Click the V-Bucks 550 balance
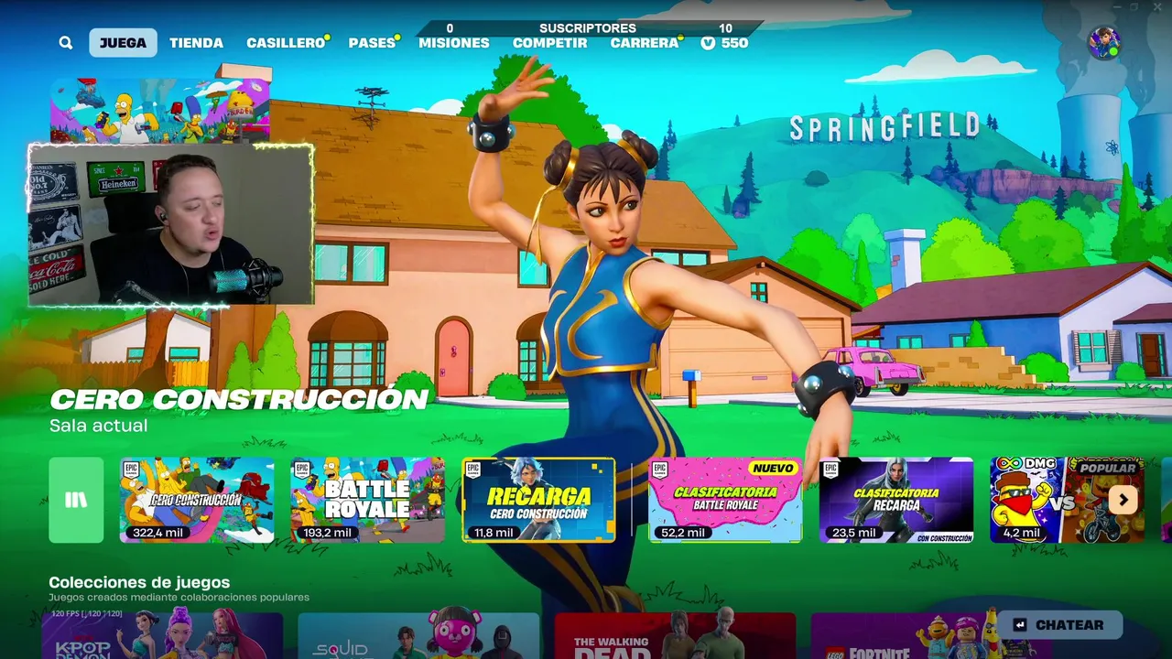 click(x=724, y=43)
